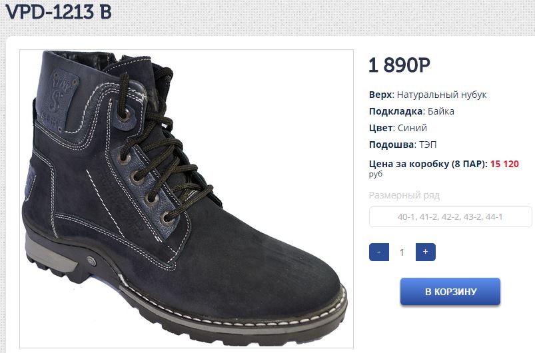Click the Размерный ряд label
Image resolution: width=535 pixels, height=353 pixels.
click(404, 195)
